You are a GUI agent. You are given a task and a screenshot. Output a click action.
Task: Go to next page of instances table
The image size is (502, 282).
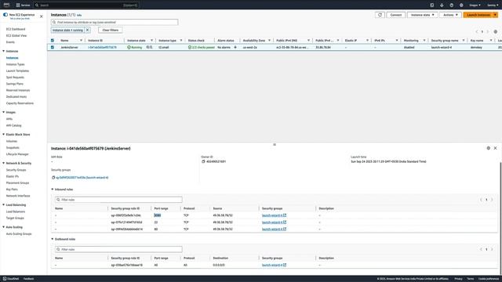coord(488,31)
